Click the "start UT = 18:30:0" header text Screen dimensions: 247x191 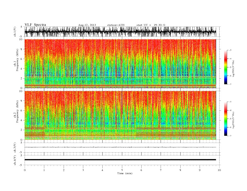[151, 25]
